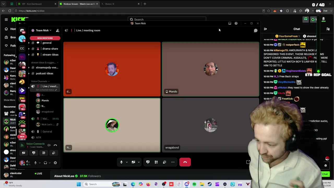Jump to New Mentions in channel list

pos(45,38)
